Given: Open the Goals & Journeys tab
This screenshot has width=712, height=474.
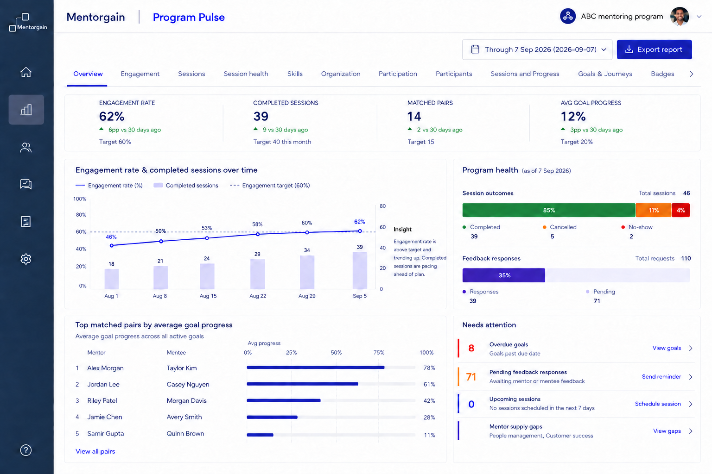Looking at the screenshot, I should click(x=605, y=74).
